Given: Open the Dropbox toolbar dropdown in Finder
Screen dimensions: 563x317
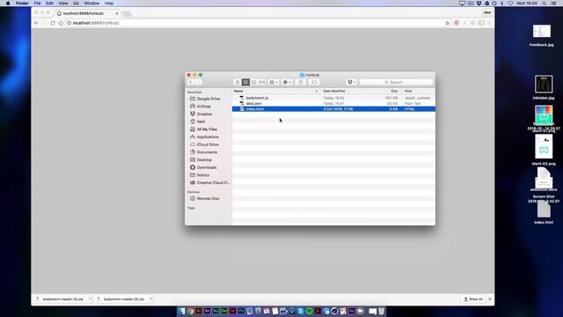Looking at the screenshot, I should pyautogui.click(x=352, y=82).
